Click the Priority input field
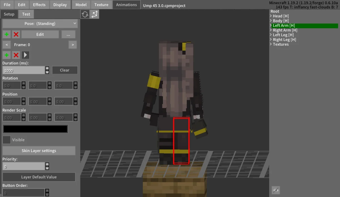This screenshot has width=340, height=197. 24,166
